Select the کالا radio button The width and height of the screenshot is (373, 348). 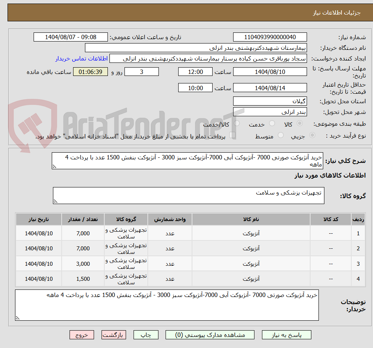point(300,123)
